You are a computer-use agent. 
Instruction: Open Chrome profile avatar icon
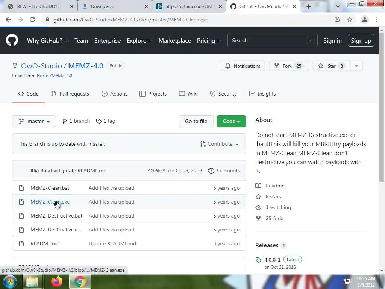[365, 20]
